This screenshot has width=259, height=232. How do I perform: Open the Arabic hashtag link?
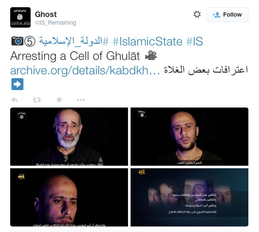pyautogui.click(x=74, y=41)
